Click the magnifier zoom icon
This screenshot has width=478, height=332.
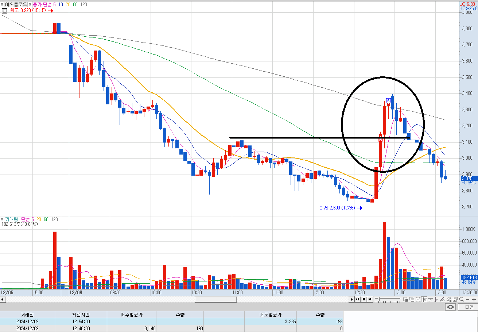point(462,299)
